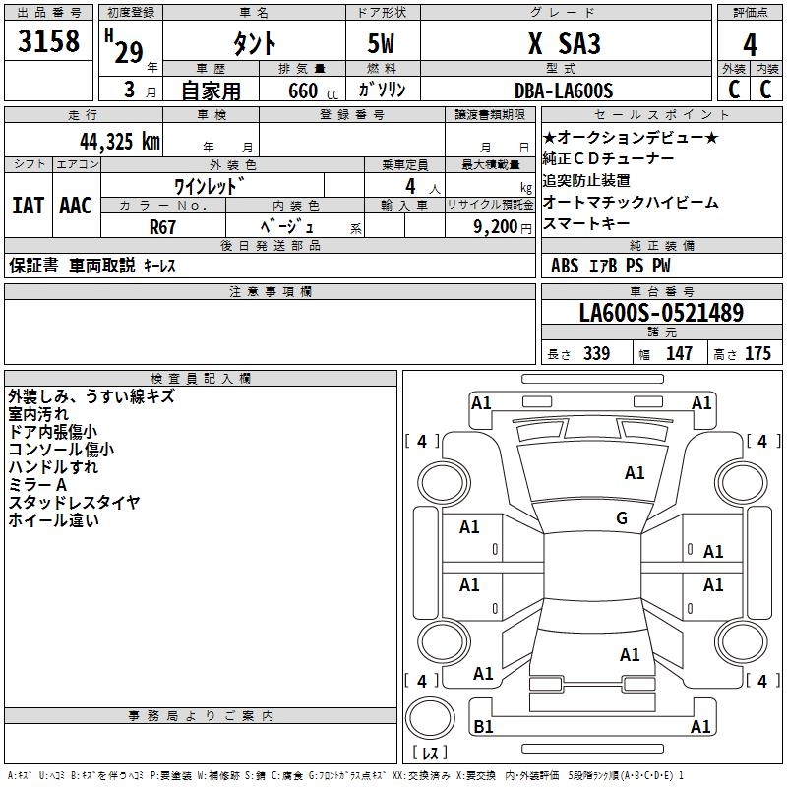Select the exterior color ワインレッド

(x=210, y=186)
